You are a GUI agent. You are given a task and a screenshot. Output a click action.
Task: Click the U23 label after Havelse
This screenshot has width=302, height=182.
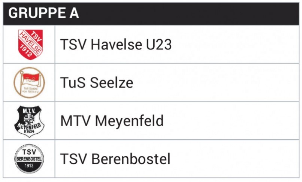point(159,44)
